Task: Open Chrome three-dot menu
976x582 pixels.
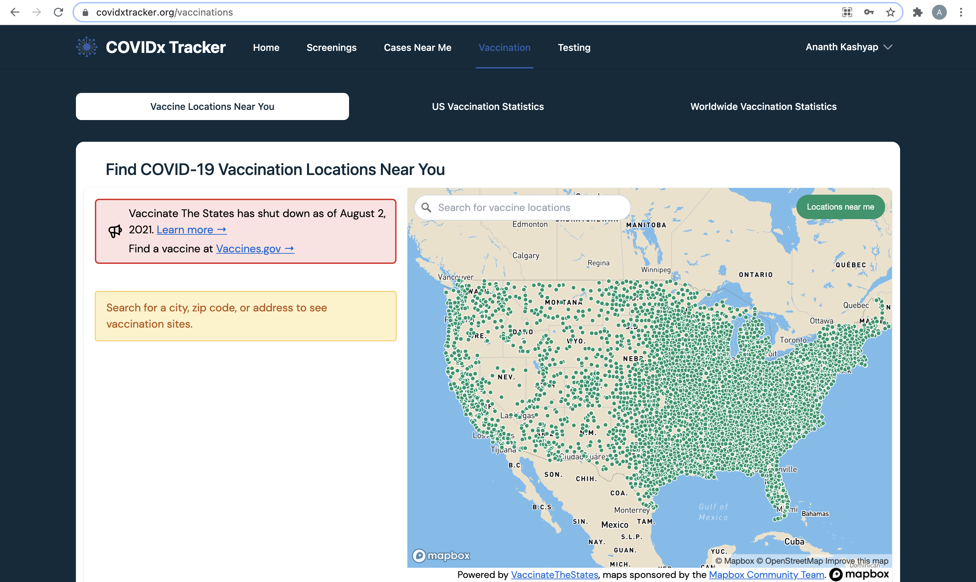Action: [961, 12]
